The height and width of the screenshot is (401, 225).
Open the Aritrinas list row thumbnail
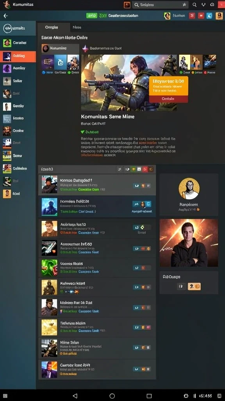[x=50, y=228]
